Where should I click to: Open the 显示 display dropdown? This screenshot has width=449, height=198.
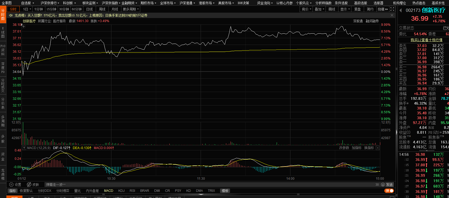tap(345, 9)
